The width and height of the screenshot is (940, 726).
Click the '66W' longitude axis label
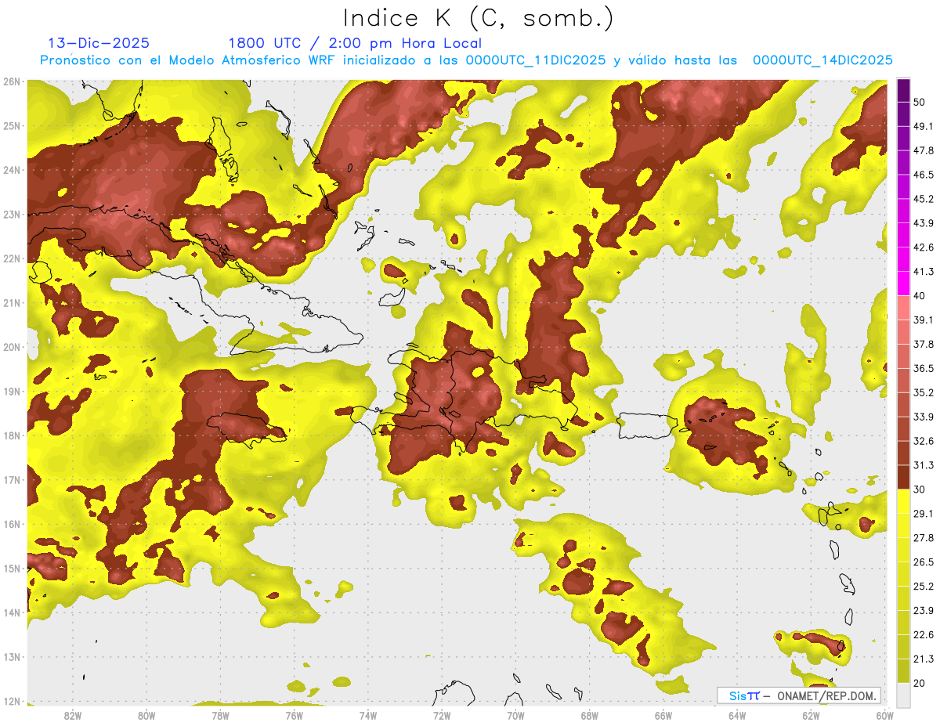(x=663, y=715)
